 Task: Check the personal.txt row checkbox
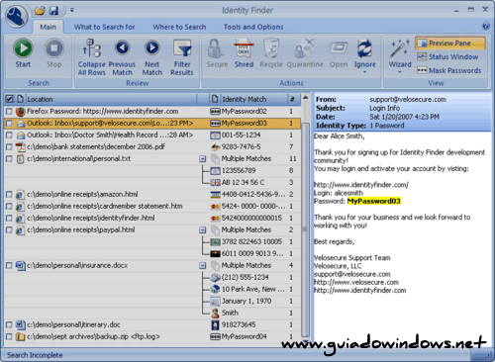pyautogui.click(x=9, y=159)
